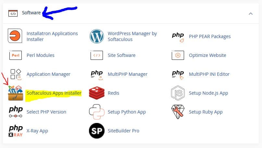Select the Optimize Website icon
Screen dimensions: 262x148
[x=178, y=55]
